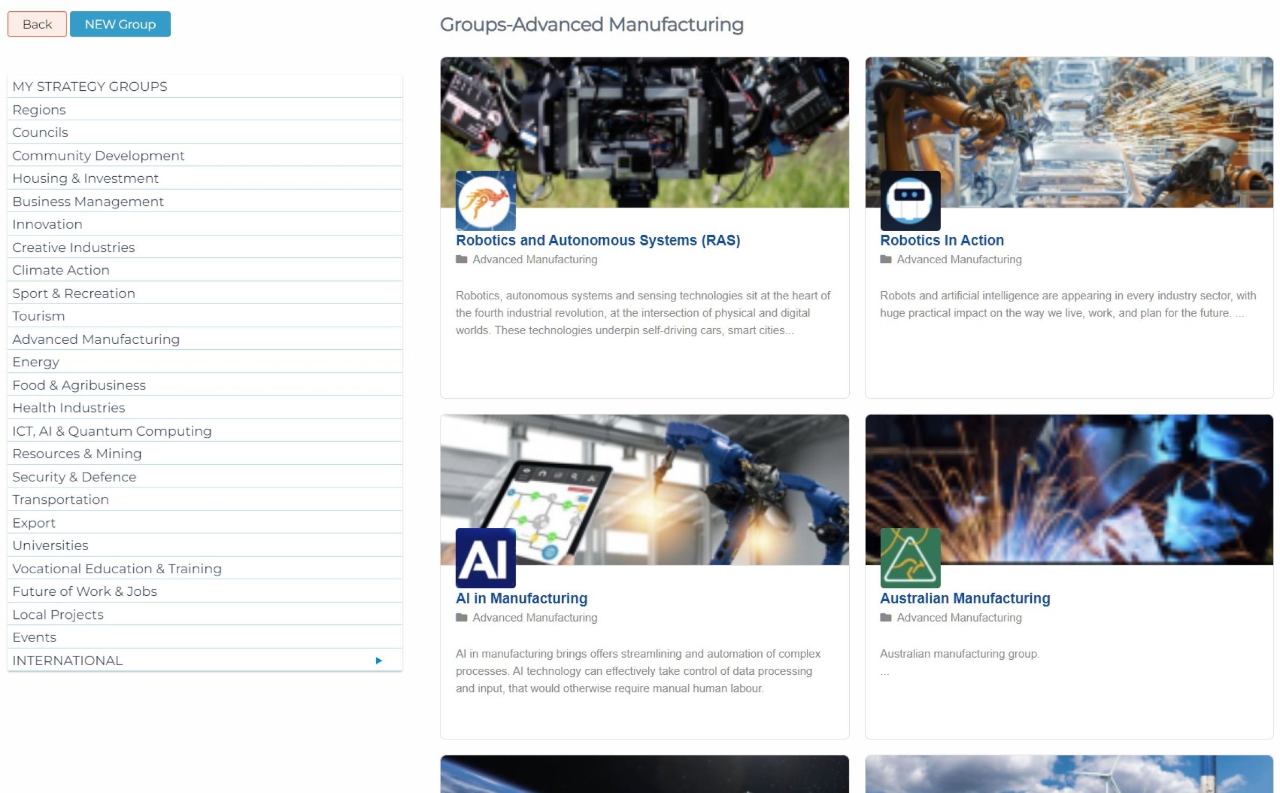The height and width of the screenshot is (793, 1280).
Task: Open Housing & Investment category
Action: point(205,178)
